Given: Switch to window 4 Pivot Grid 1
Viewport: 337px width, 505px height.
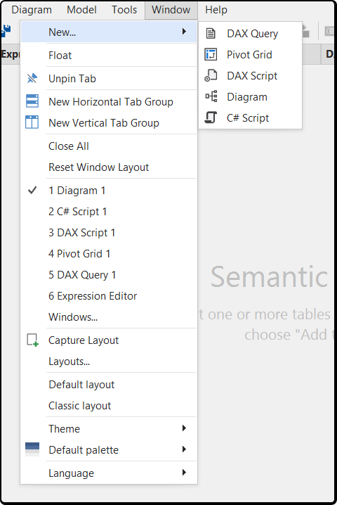Looking at the screenshot, I should 109,254.
